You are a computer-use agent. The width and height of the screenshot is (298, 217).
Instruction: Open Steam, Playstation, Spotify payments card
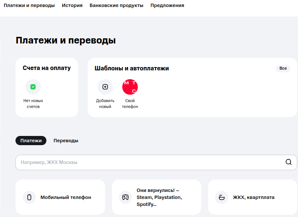157,197
